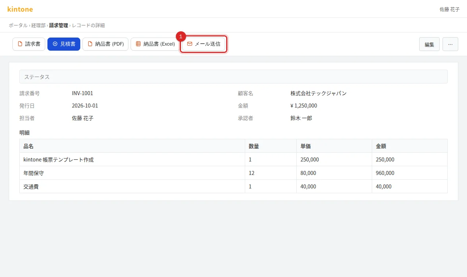Screen dimensions: 467x277
Task: Select the 交通費 item name
Action: pyautogui.click(x=31, y=187)
